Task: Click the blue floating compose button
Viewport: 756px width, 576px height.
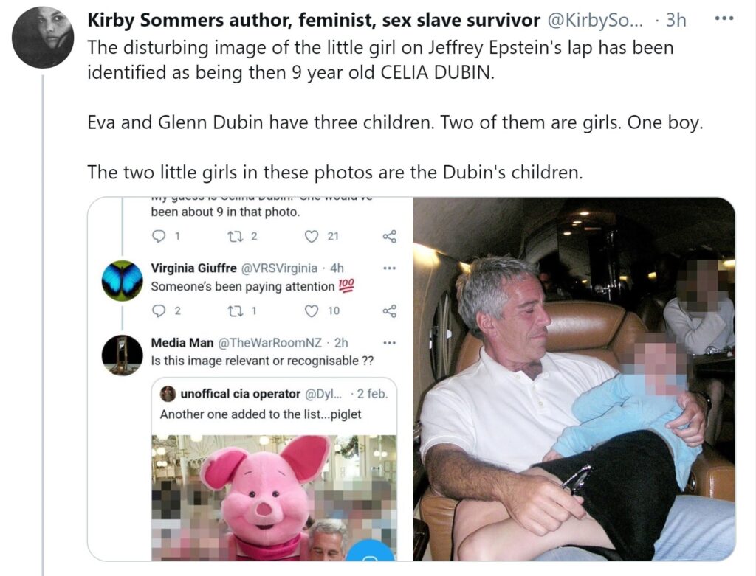Action: pos(371,551)
